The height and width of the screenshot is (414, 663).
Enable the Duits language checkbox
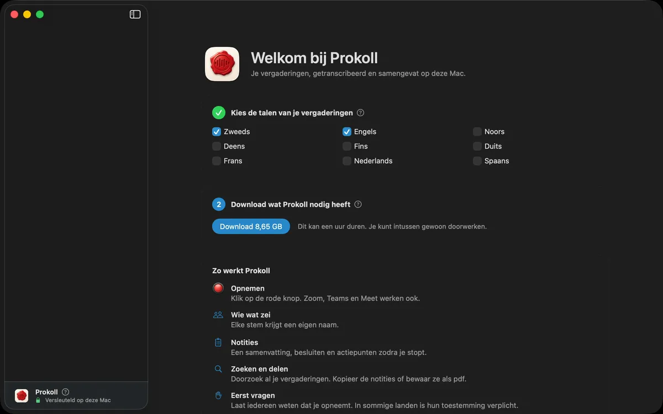point(477,146)
